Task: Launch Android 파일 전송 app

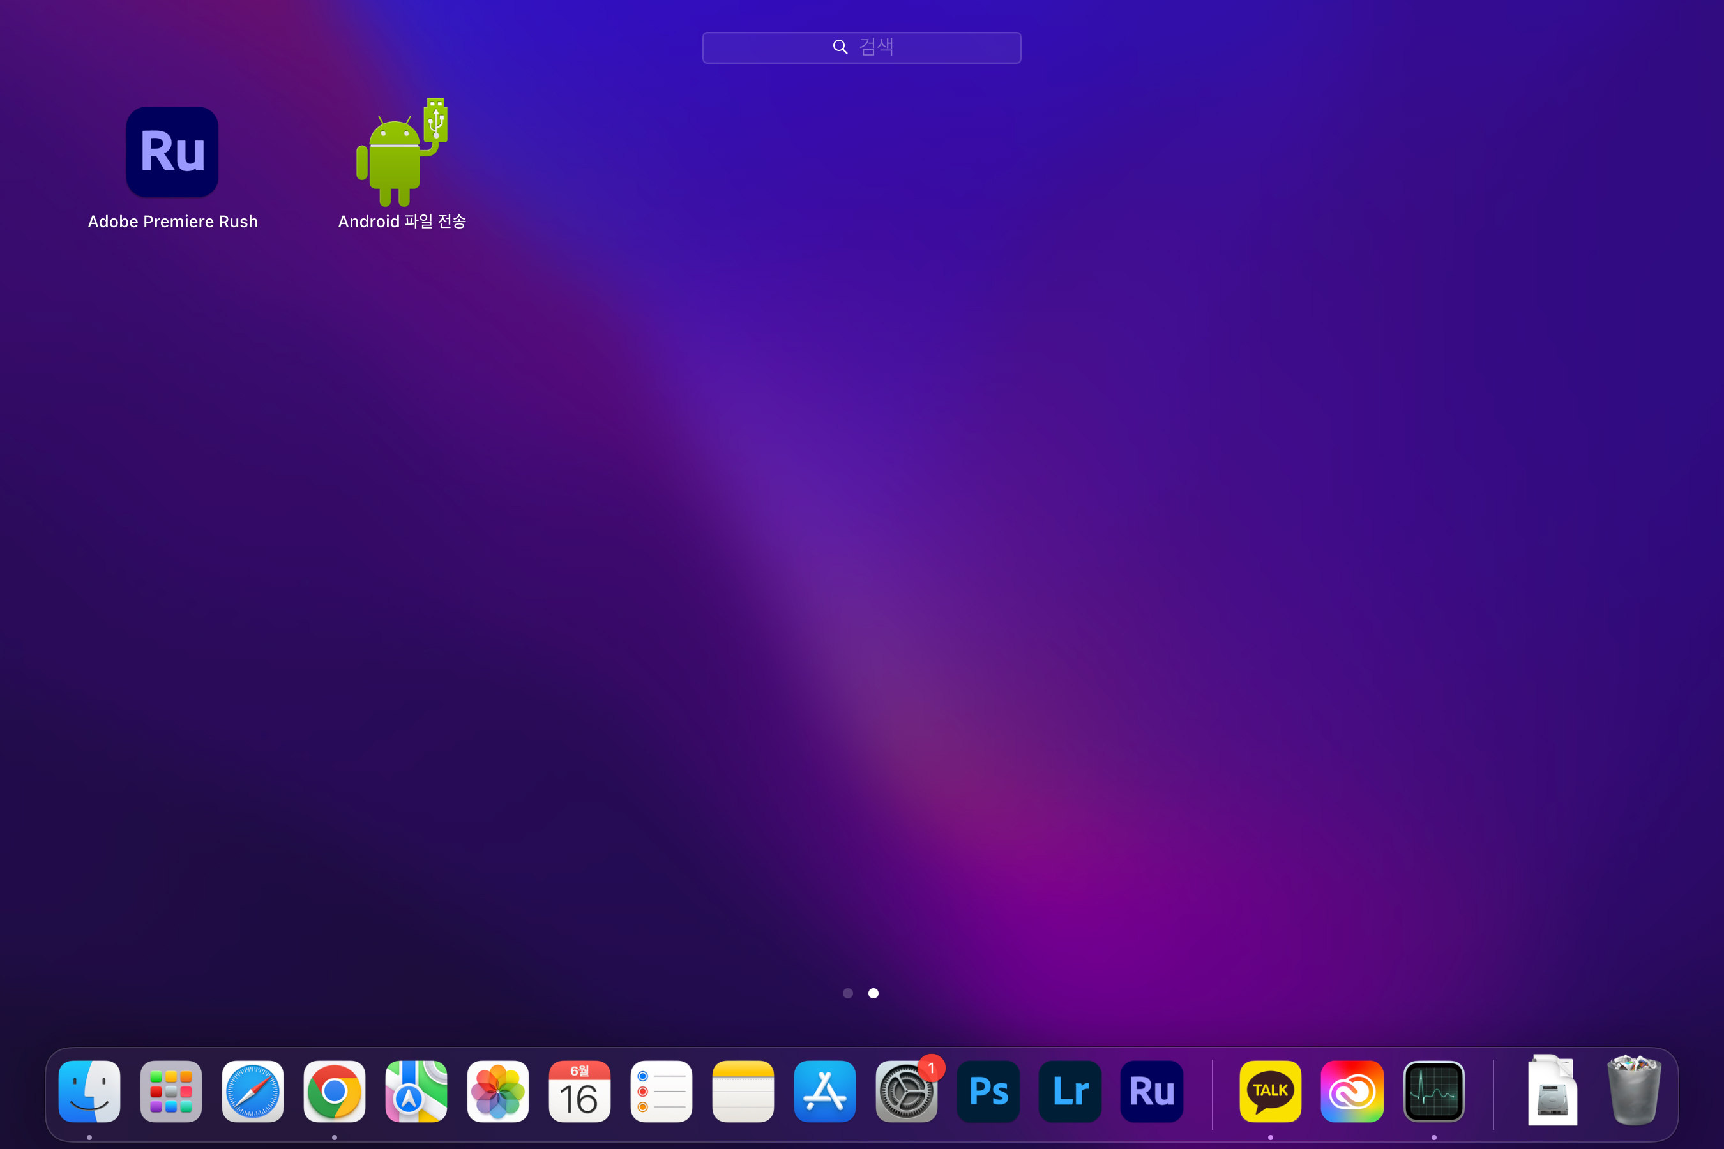Action: tap(402, 153)
